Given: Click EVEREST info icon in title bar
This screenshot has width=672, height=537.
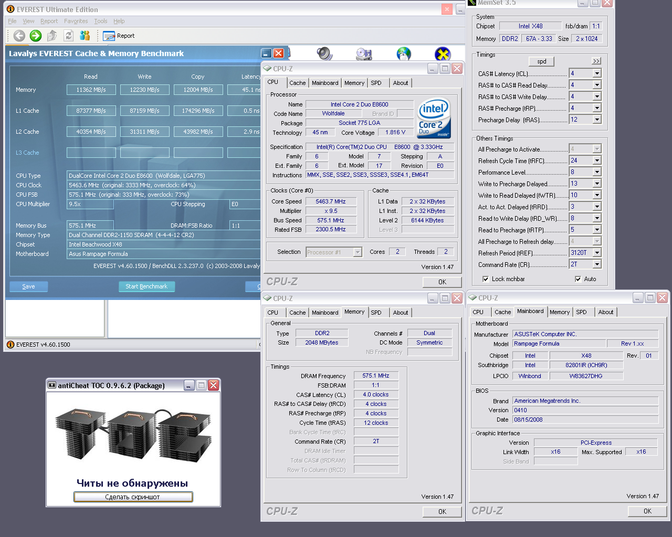Looking at the screenshot, I should point(10,9).
